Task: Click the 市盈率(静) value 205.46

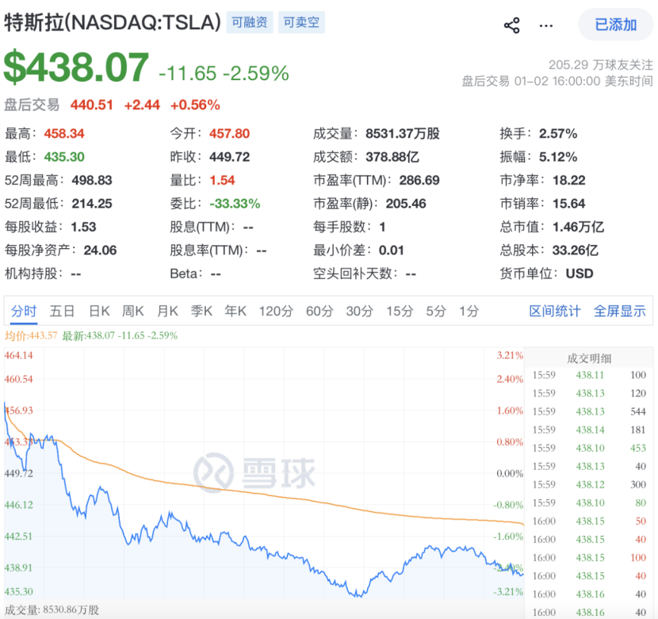Action: coord(406,204)
